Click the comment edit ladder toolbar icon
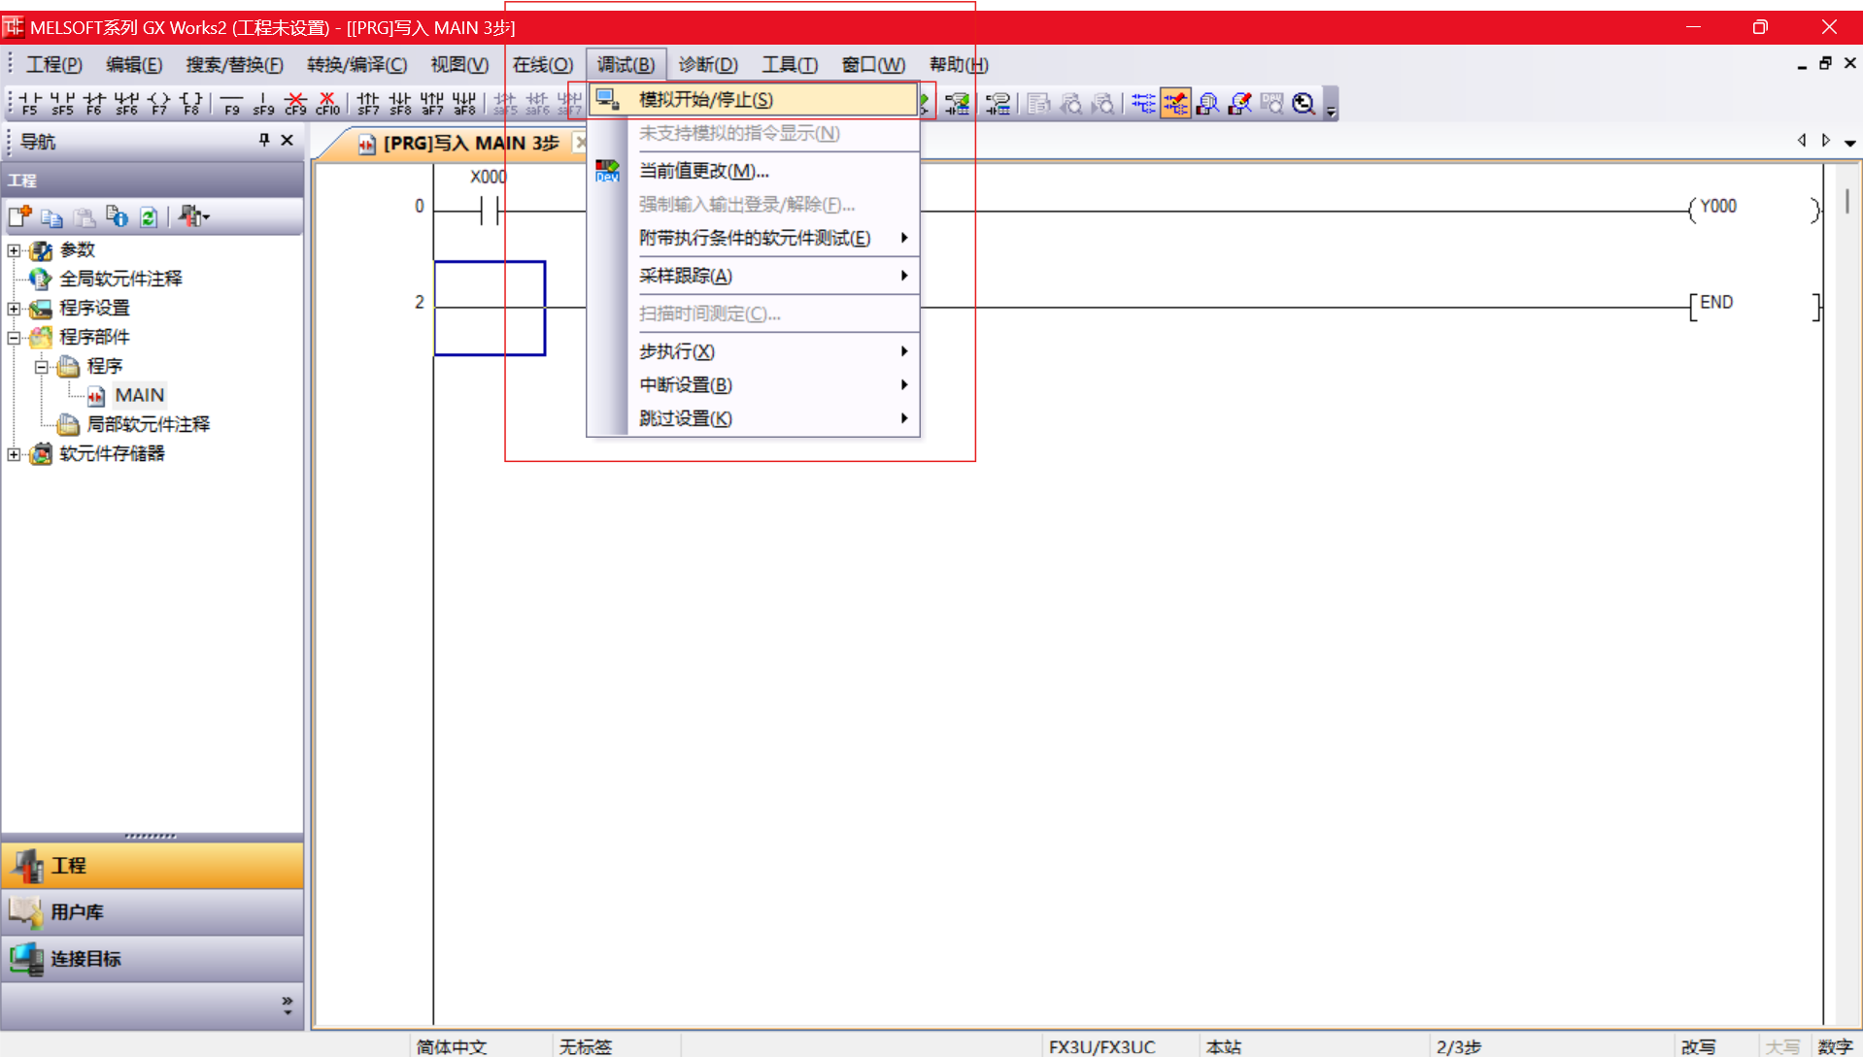1863x1057 pixels. 957,103
